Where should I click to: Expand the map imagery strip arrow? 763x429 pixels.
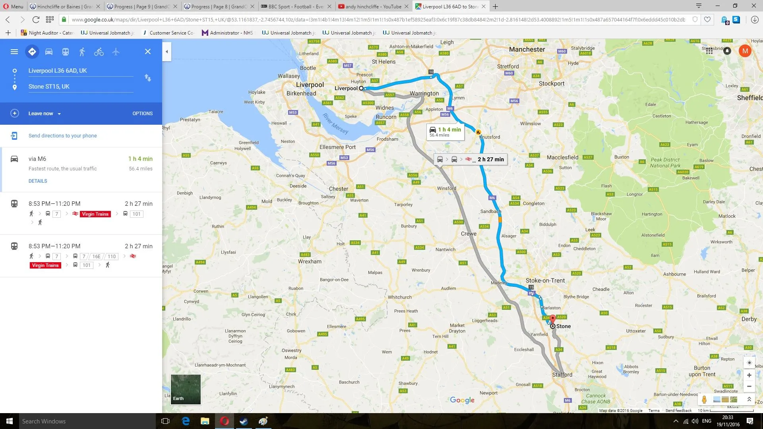point(749,399)
